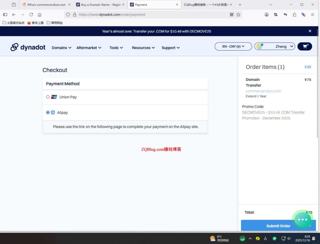The image size is (320, 244).
Task: Click the Submit Order button
Action: (x=278, y=226)
